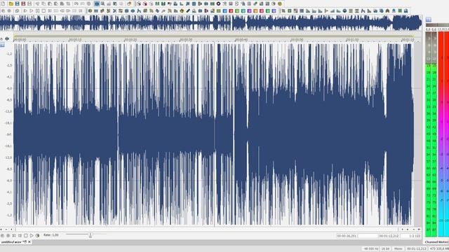This screenshot has width=449, height=252.
Task: Click the 16 bit status field
Action: click(386, 249)
